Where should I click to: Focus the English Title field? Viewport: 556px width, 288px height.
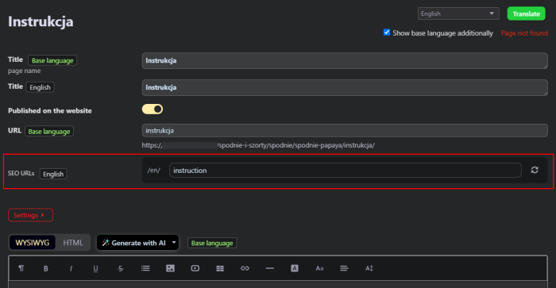pyautogui.click(x=345, y=87)
